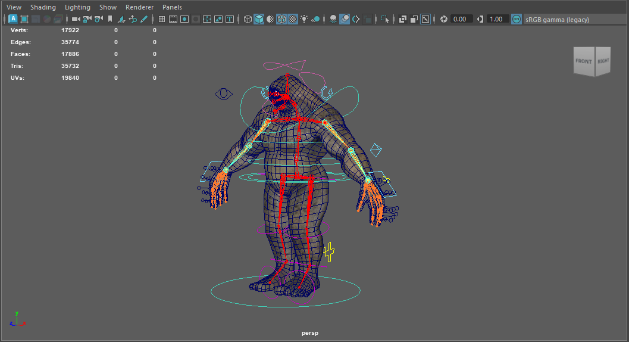This screenshot has height=342, width=629.
Task: Click the Grease Pencil icon
Action: coord(144,19)
